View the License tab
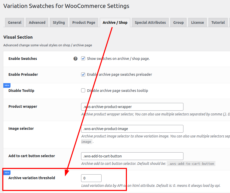Image resolution: width=230 pixels, height=193 pixels. point(198,23)
